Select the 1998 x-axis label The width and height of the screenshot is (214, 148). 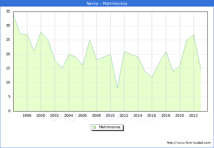tap(27, 115)
